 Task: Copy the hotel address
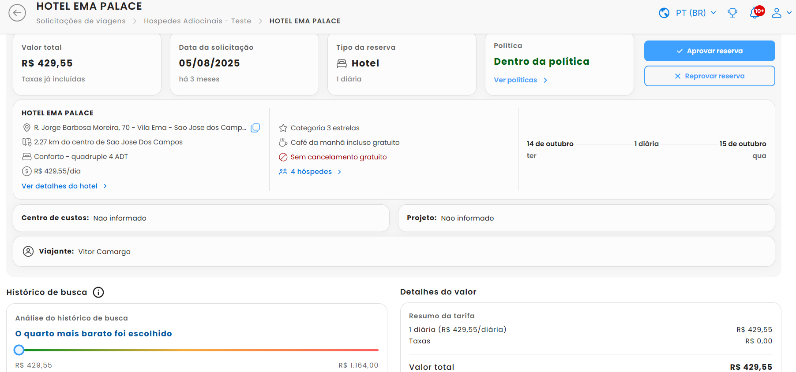pyautogui.click(x=255, y=128)
